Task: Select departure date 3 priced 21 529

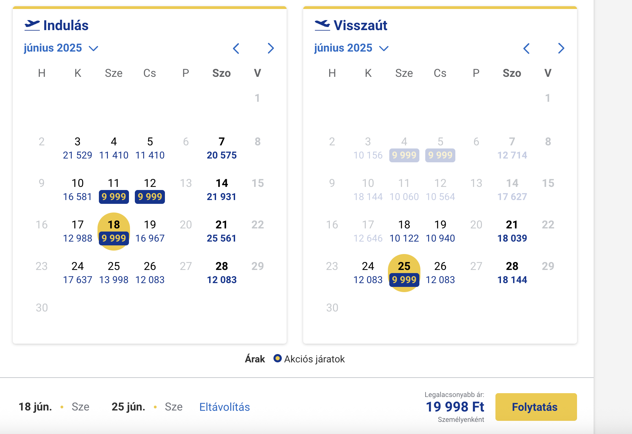Action: [77, 148]
